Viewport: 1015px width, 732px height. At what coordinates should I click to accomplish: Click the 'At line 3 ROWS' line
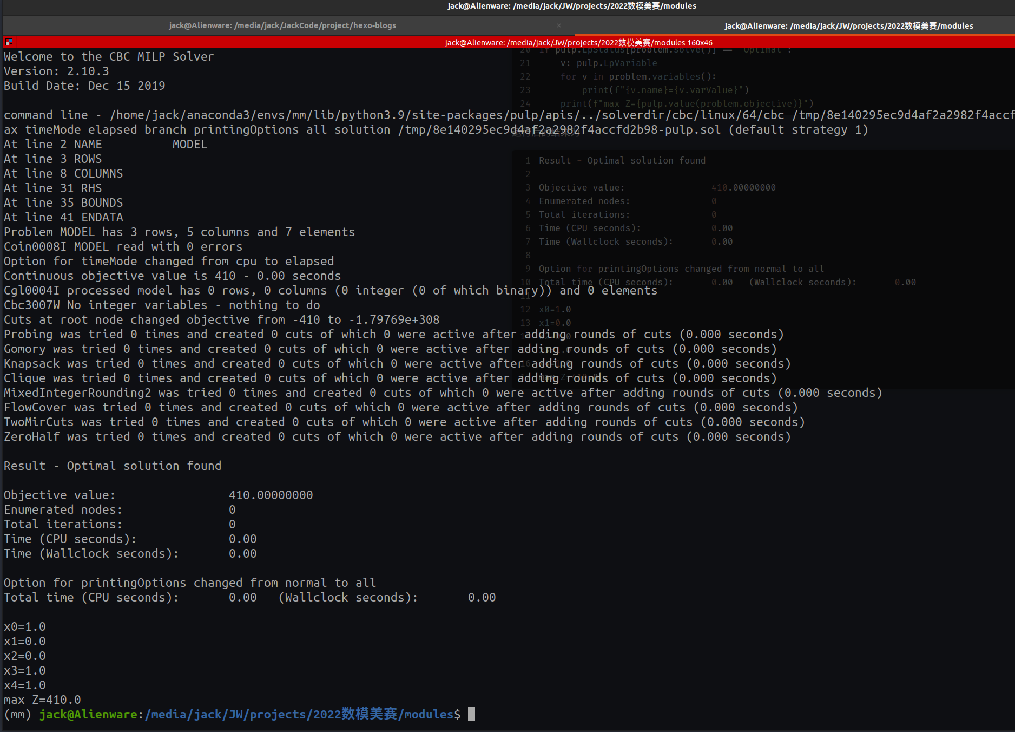tap(53, 159)
